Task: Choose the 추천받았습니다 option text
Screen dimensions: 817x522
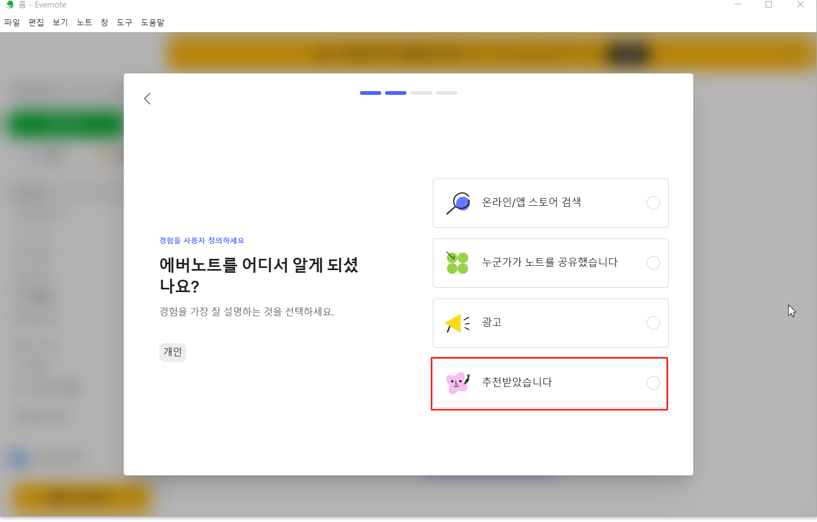Action: click(x=517, y=383)
